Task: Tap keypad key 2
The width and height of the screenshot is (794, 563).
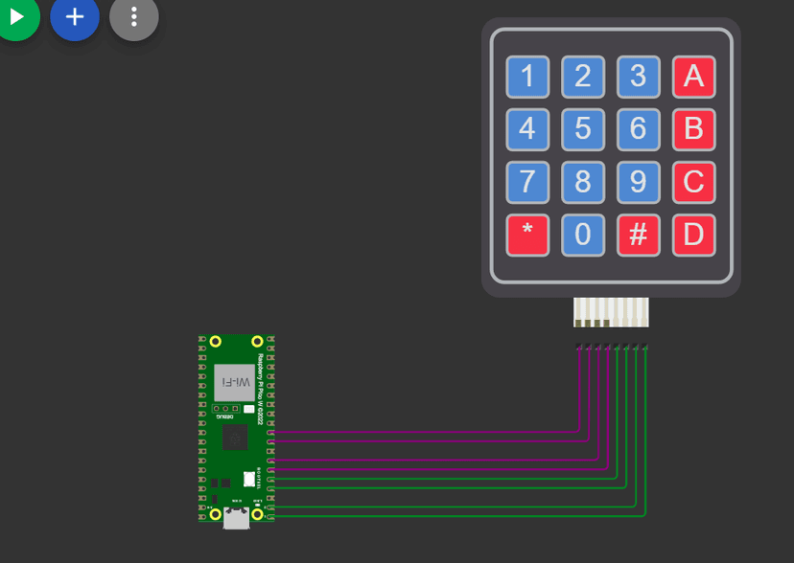Action: [x=583, y=77]
